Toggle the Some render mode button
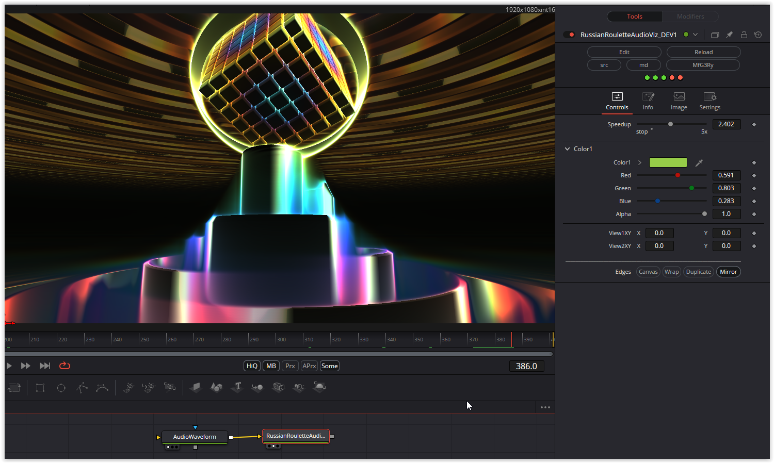774x463 pixels. tap(329, 366)
